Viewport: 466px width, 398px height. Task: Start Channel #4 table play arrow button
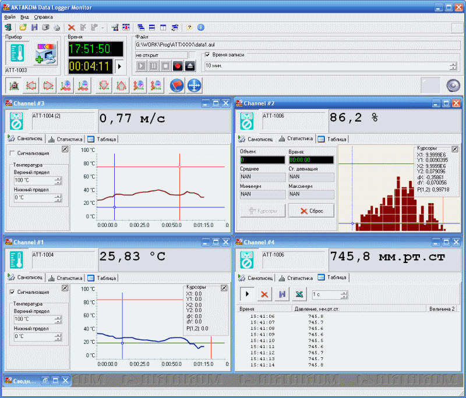pyautogui.click(x=247, y=294)
